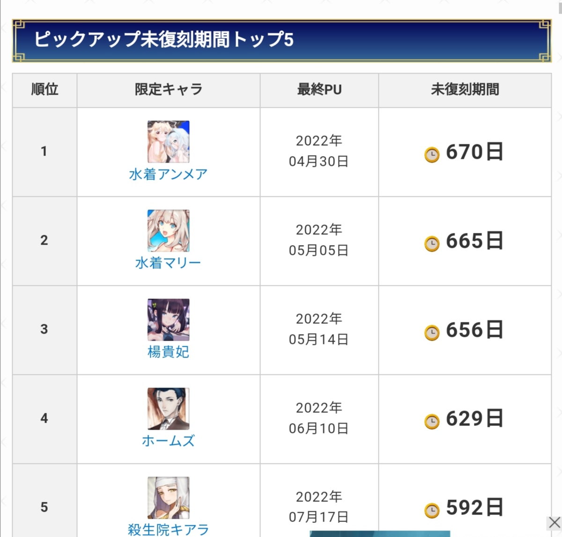The height and width of the screenshot is (537, 562).
Task: Click the 最終PU column header
Action: (x=319, y=89)
